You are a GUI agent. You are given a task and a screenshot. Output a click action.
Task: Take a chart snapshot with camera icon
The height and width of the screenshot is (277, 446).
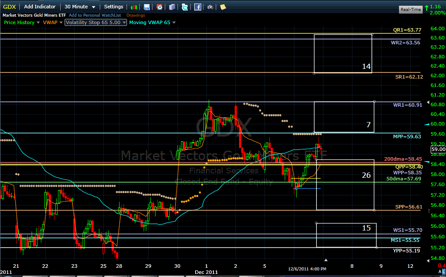click(210, 7)
